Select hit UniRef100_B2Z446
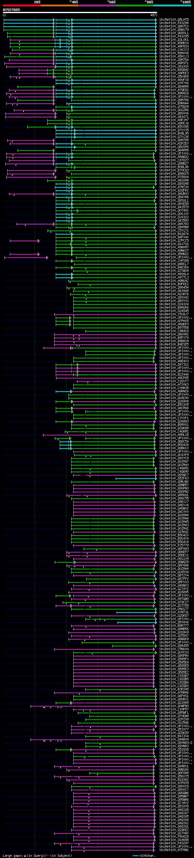 (174, 375)
